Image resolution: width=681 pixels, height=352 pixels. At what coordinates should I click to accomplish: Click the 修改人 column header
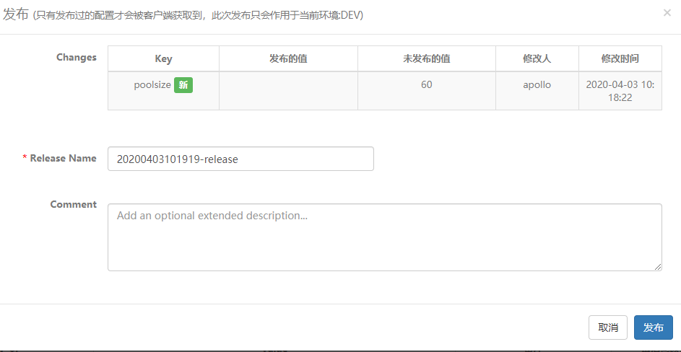click(x=537, y=59)
